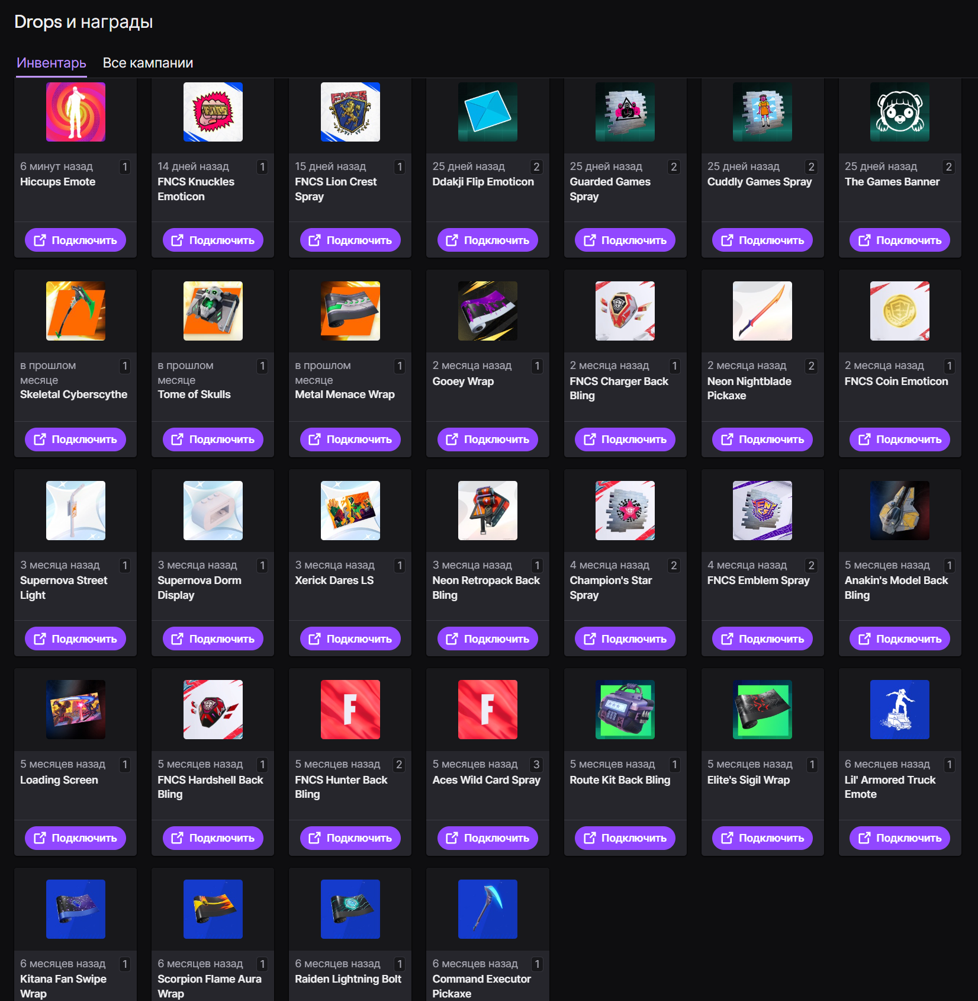The image size is (978, 1001).
Task: Select the FNCS Knuckles Emoticon icon
Action: point(213,112)
